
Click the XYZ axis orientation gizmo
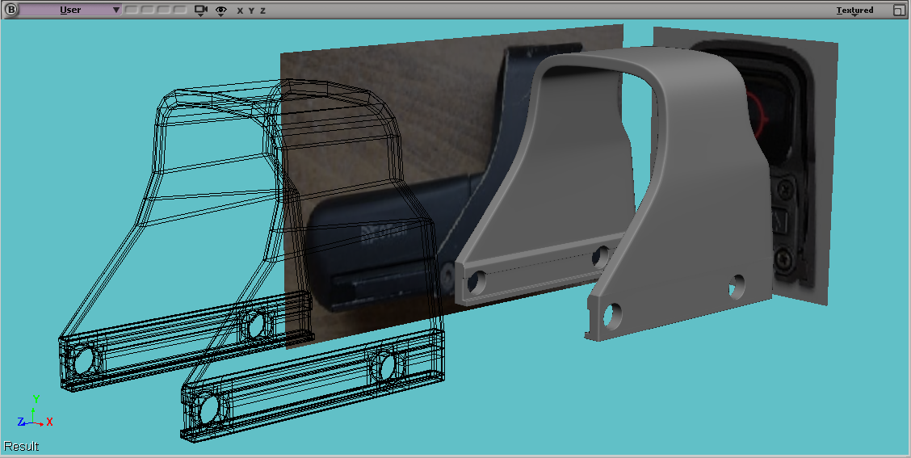coord(34,413)
